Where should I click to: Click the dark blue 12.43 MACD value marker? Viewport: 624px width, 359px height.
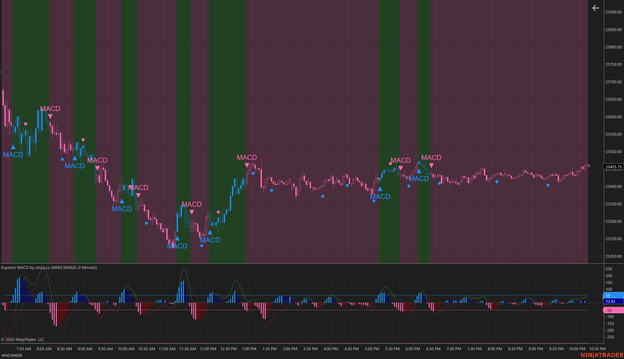pyautogui.click(x=613, y=301)
